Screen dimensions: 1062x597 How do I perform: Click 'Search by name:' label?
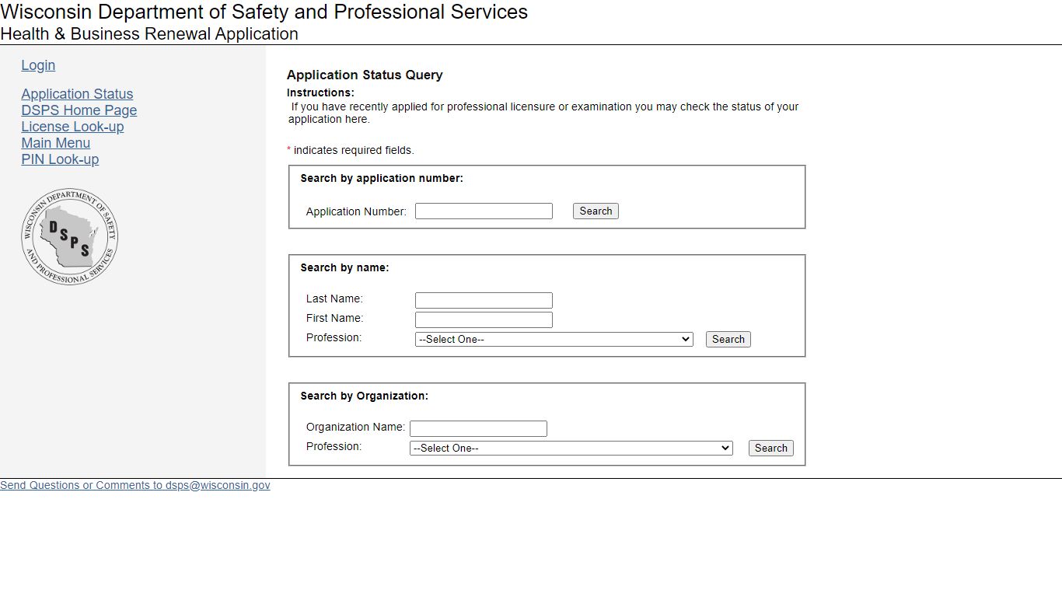(344, 267)
